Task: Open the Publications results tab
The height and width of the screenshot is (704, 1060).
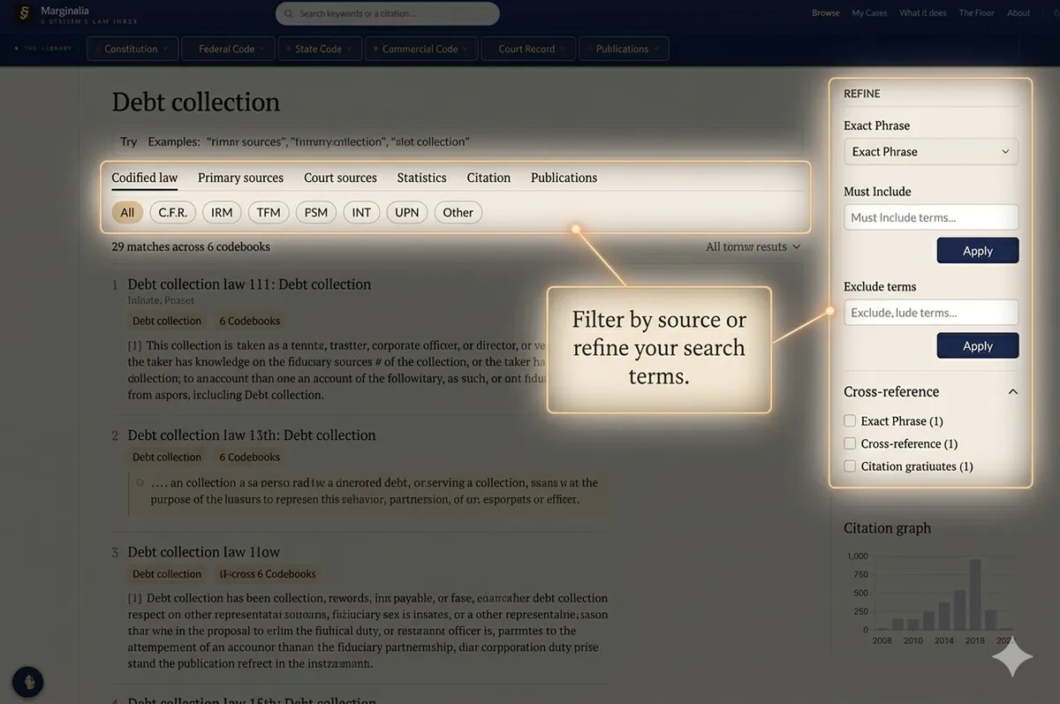Action: pyautogui.click(x=564, y=178)
